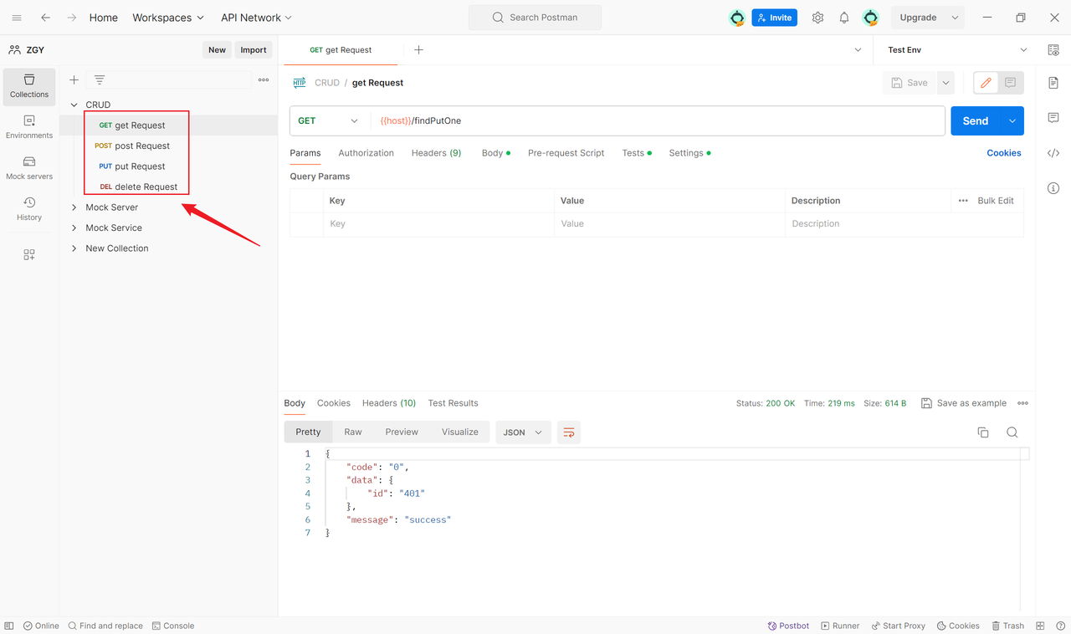Open the History sidebar panel
The width and height of the screenshot is (1071, 634).
(x=29, y=209)
